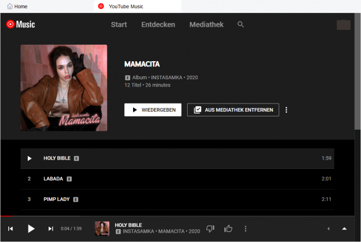
Task: Click the explicit badge next to LABADA
Action: [69, 179]
